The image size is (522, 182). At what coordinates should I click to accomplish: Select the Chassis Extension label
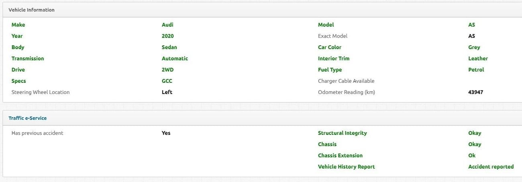[340, 155]
